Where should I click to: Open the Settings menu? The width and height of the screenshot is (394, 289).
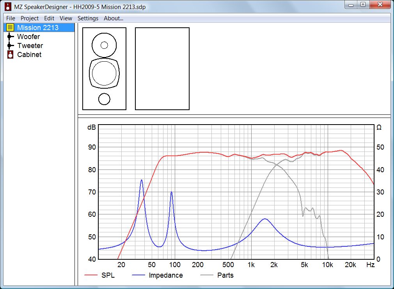(x=88, y=18)
